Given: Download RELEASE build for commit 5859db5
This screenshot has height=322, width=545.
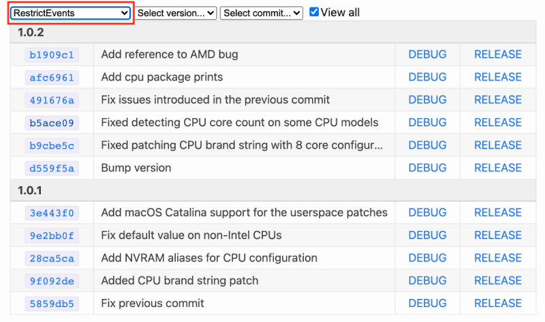Looking at the screenshot, I should tap(497, 303).
